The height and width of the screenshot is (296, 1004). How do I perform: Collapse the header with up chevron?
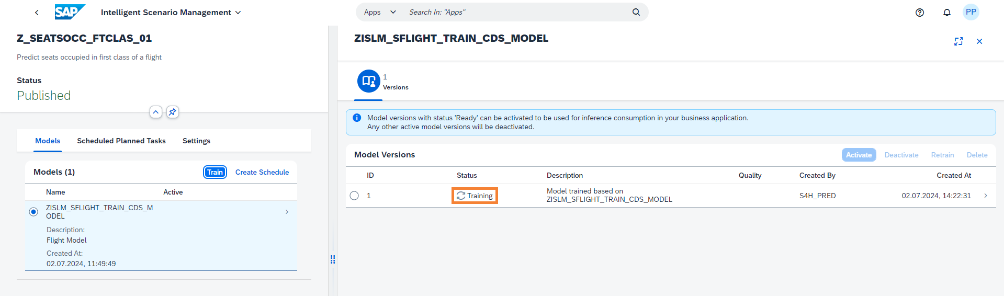[155, 112]
